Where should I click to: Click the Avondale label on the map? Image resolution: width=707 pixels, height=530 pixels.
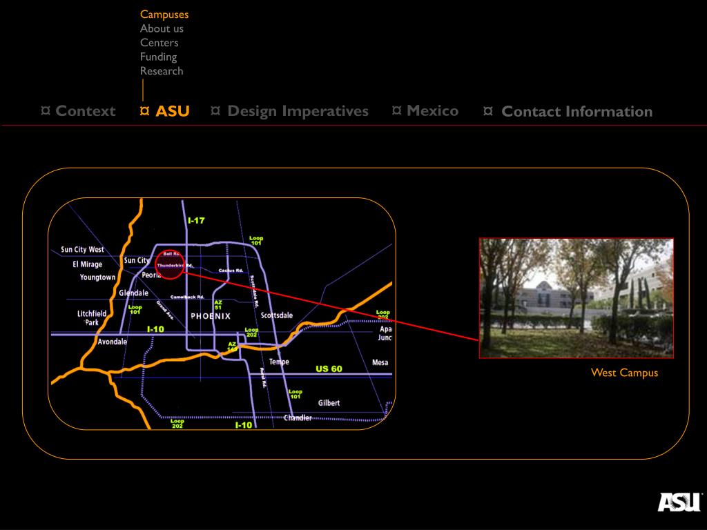pyautogui.click(x=113, y=342)
